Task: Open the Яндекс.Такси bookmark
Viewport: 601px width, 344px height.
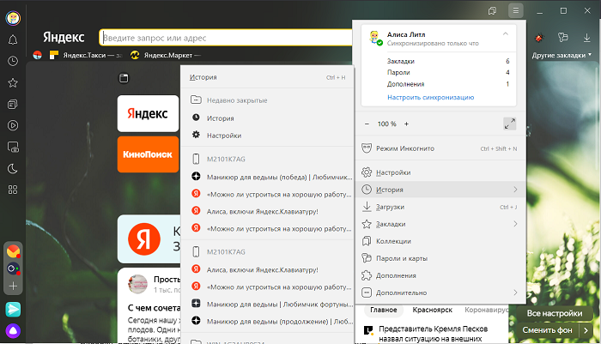Action: pyautogui.click(x=86, y=55)
